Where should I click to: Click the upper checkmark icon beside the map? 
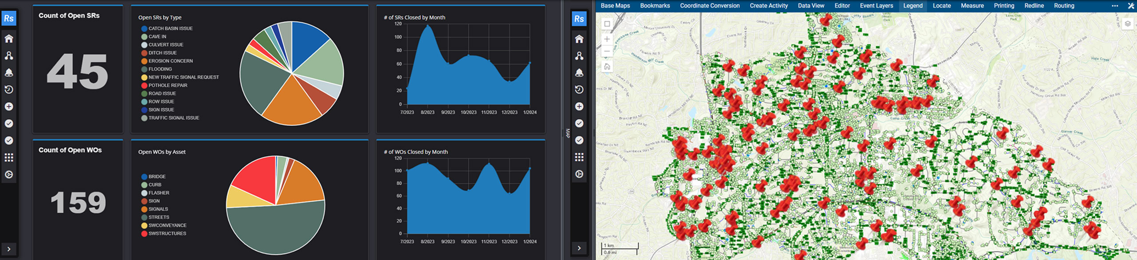pos(579,123)
